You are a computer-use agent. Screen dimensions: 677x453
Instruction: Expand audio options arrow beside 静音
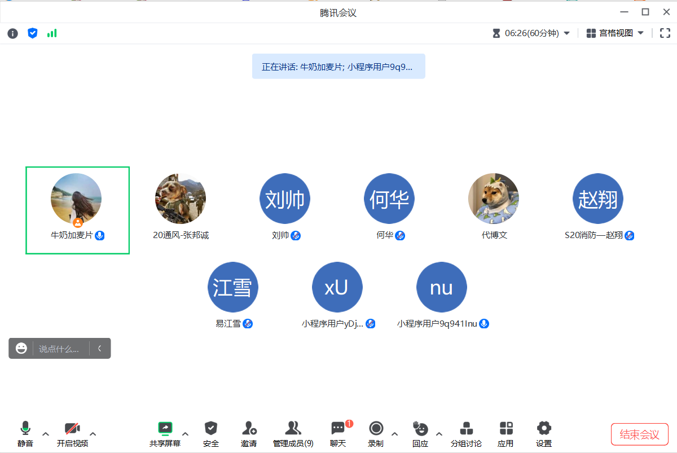click(46, 434)
